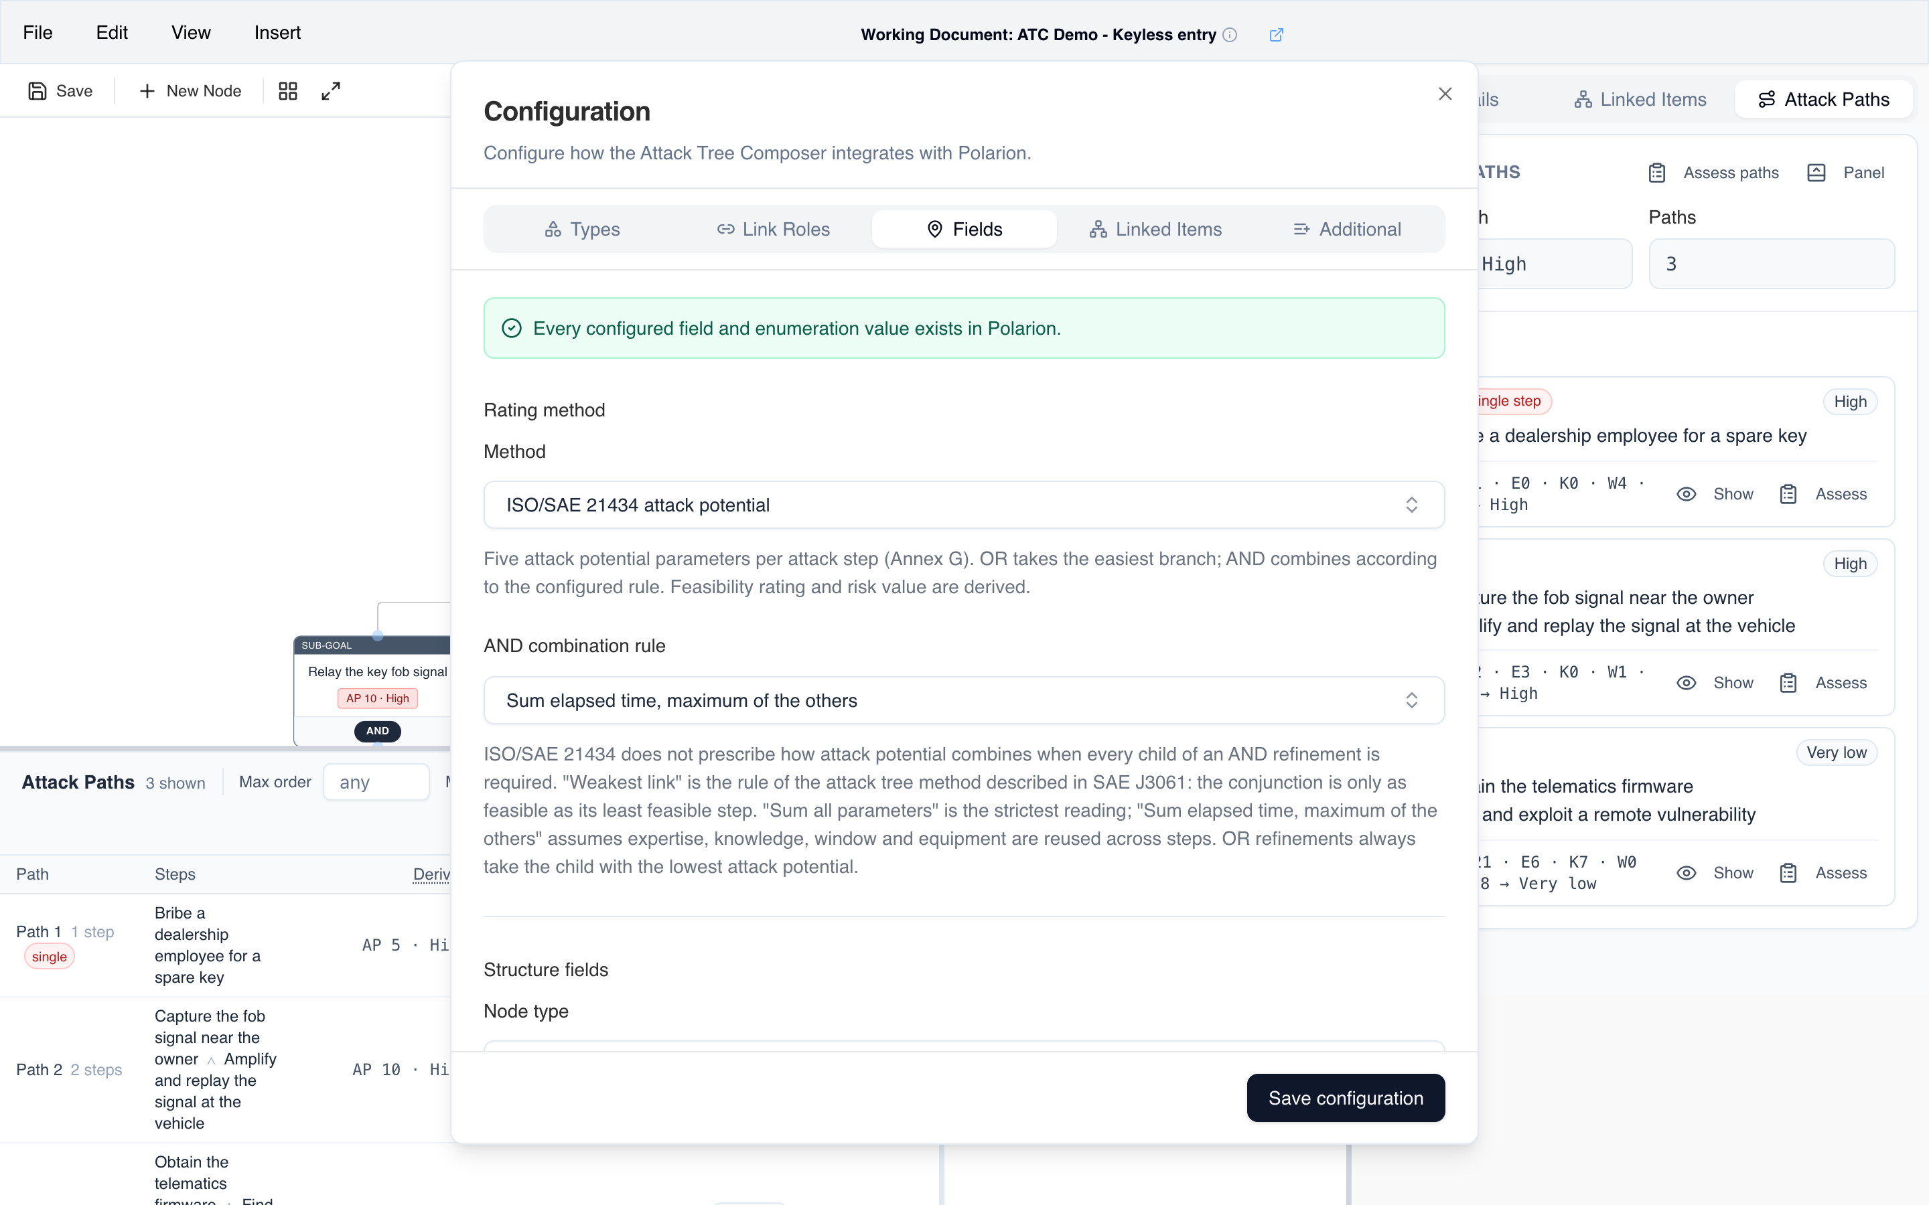The width and height of the screenshot is (1929, 1205).
Task: Click the High badge on bribe path card
Action: pyautogui.click(x=1850, y=402)
